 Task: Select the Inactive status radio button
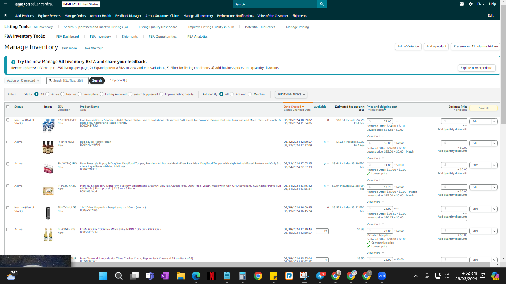(63, 94)
